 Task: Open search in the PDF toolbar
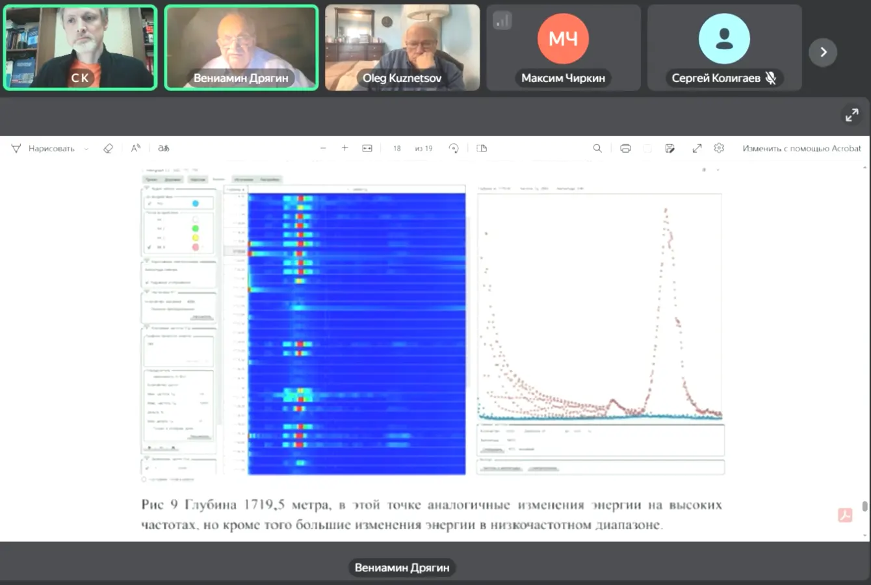coord(597,148)
